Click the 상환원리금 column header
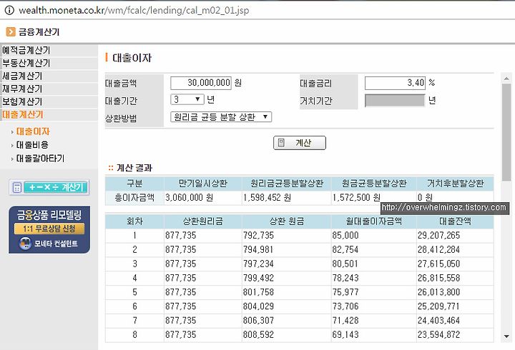This screenshot has width=515, height=350. coord(203,221)
